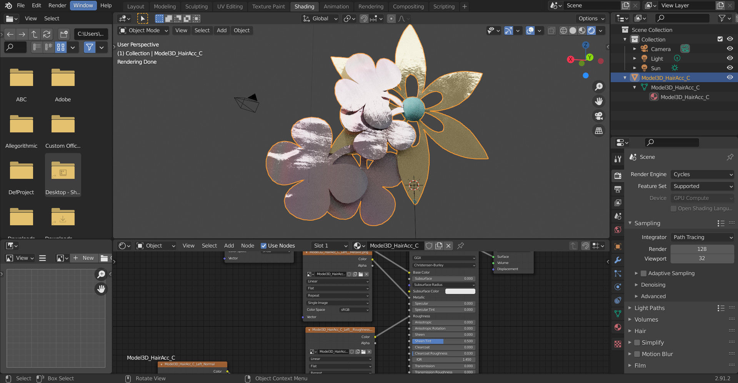
Task: Click the zoom viewport magnifier gizmo
Action: (599, 87)
